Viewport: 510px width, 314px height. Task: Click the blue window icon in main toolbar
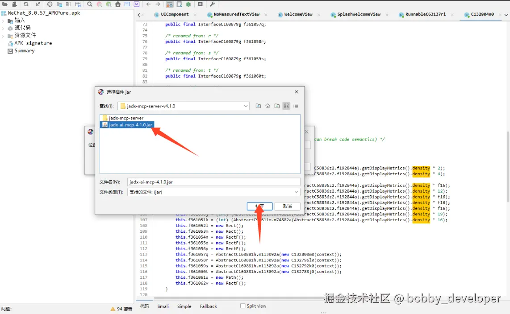[127, 4]
